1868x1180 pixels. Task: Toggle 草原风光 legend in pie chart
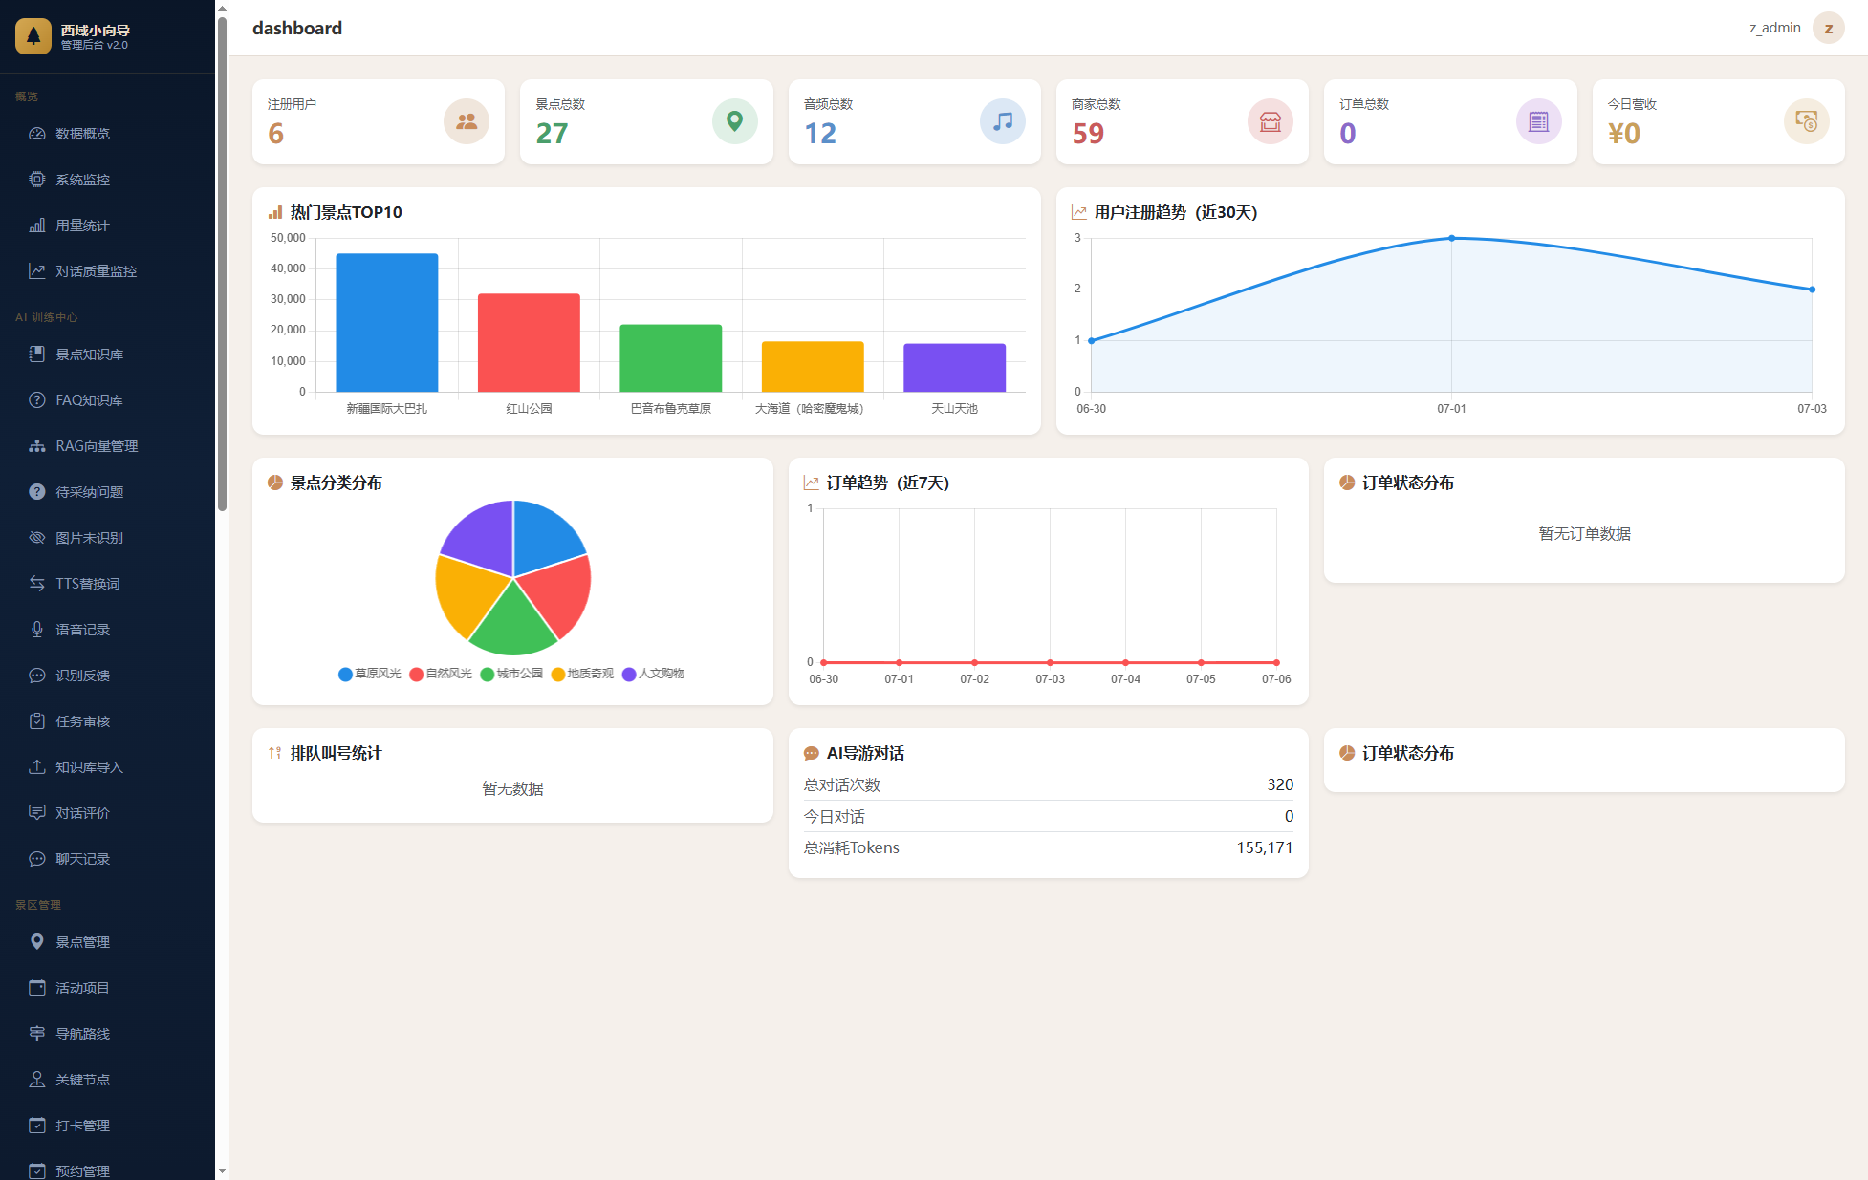click(370, 674)
